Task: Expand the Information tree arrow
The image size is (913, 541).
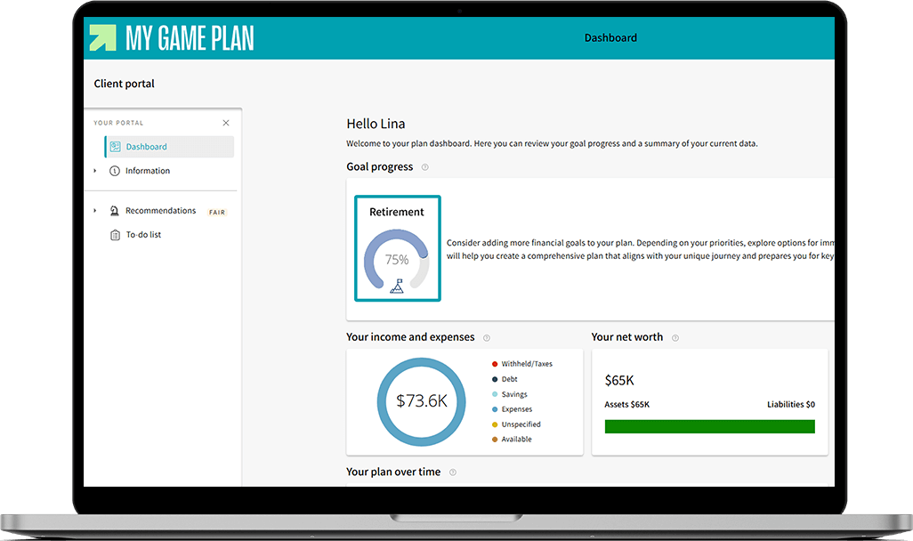Action: (x=95, y=171)
